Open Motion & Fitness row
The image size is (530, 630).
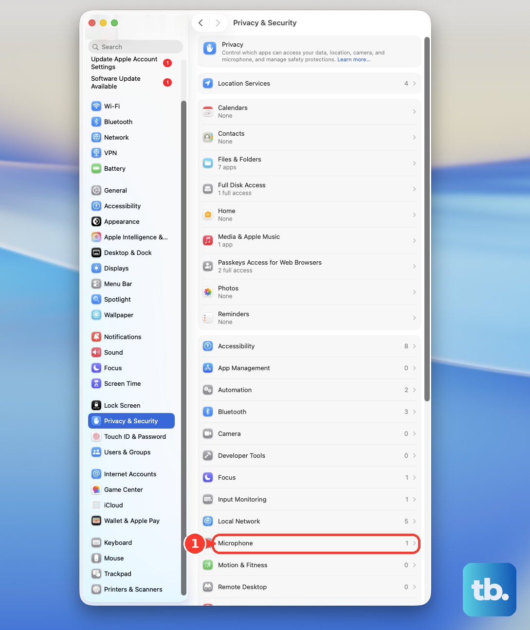coord(309,565)
